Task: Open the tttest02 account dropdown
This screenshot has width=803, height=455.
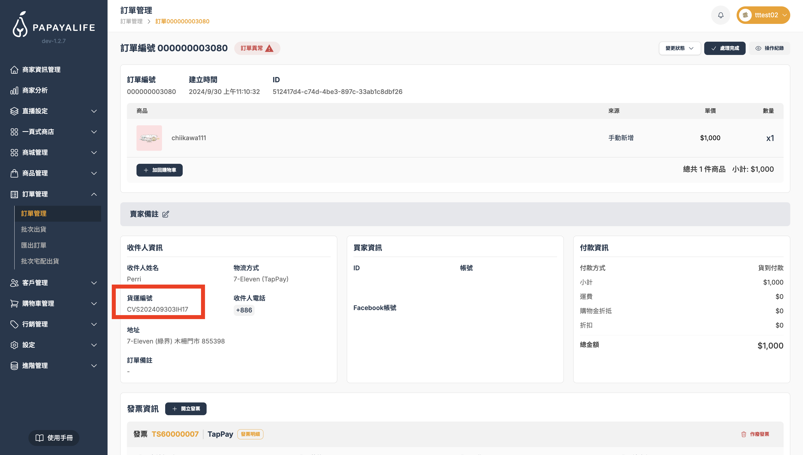Action: tap(763, 15)
